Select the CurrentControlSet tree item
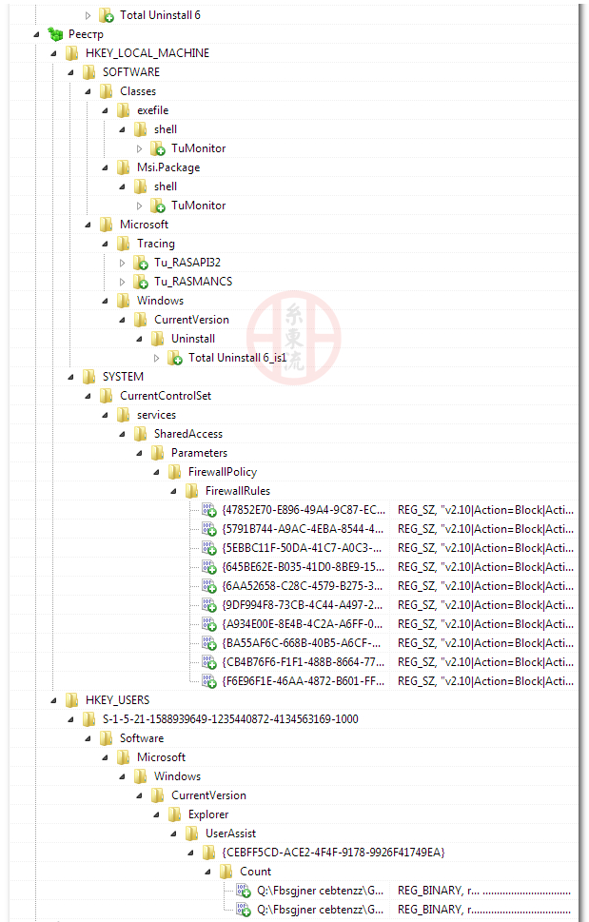Screen dimensions: 589x922 click(x=166, y=396)
